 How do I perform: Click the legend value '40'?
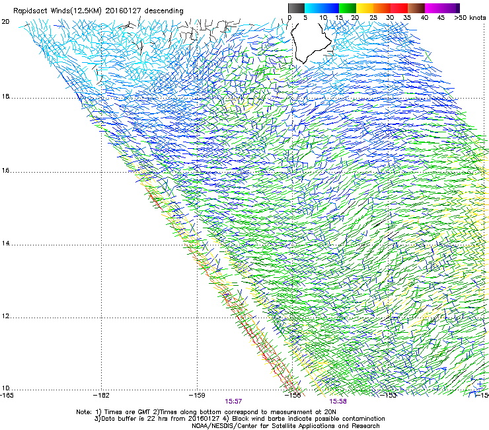click(424, 18)
